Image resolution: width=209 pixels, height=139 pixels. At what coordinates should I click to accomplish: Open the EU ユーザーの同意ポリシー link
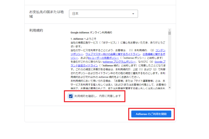(x=103, y=58)
